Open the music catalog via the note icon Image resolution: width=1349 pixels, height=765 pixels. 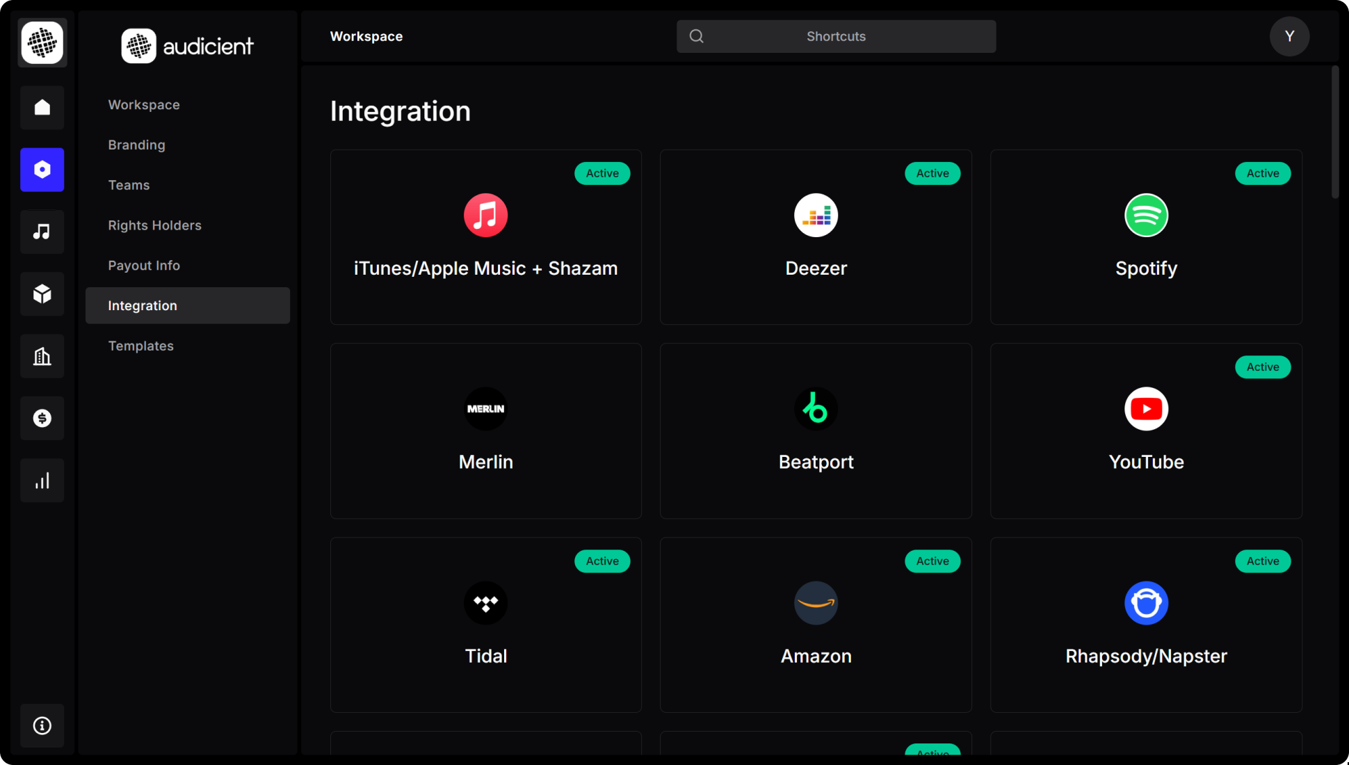coord(42,232)
